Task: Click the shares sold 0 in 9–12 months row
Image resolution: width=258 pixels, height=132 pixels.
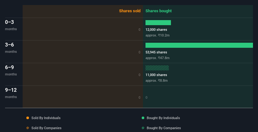Action: 140,97
